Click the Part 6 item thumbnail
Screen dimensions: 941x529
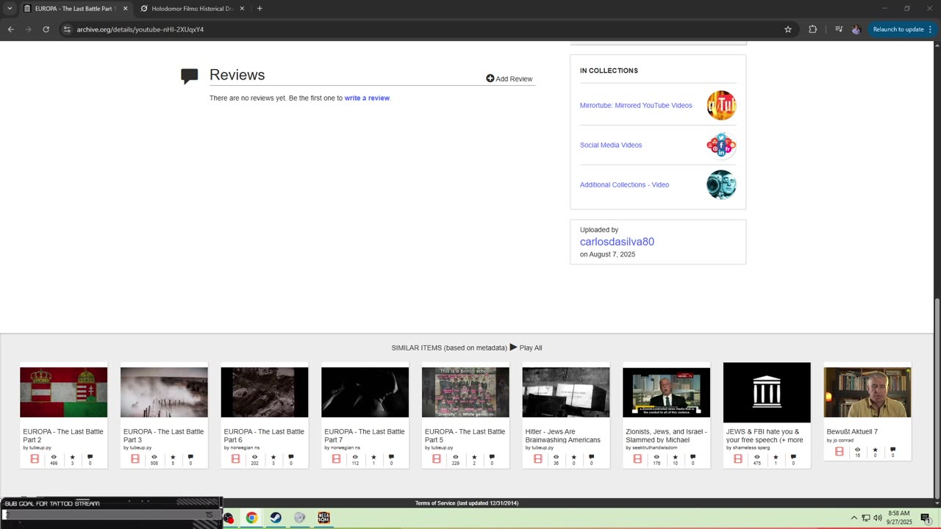(265, 392)
